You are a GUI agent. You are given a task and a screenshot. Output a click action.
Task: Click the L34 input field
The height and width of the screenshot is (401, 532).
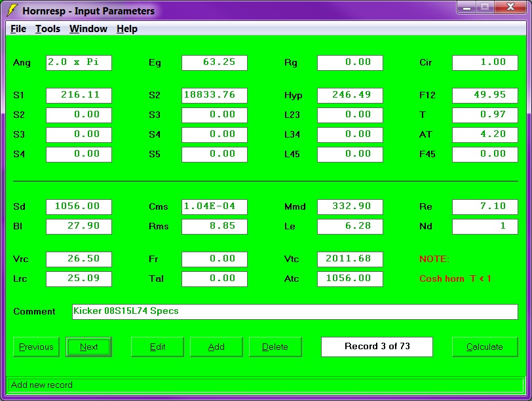click(x=350, y=135)
